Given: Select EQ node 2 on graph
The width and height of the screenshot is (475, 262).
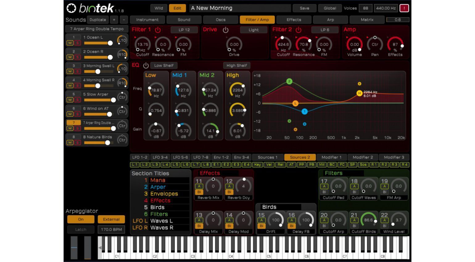Looking at the screenshot, I should (289, 81).
